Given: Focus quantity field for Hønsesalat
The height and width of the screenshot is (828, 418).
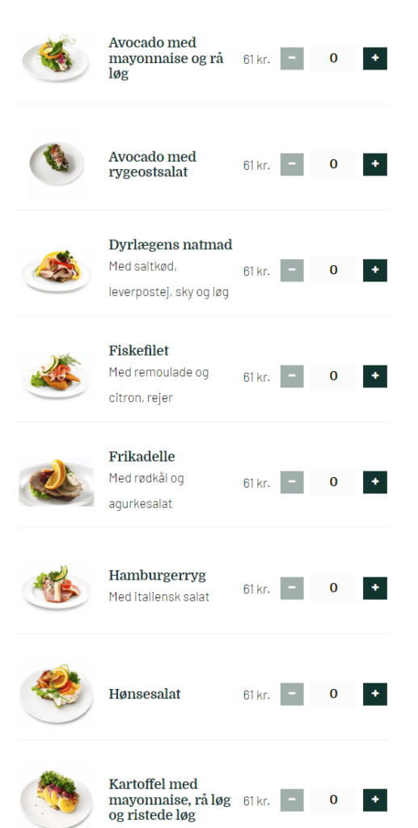Looking at the screenshot, I should [334, 694].
